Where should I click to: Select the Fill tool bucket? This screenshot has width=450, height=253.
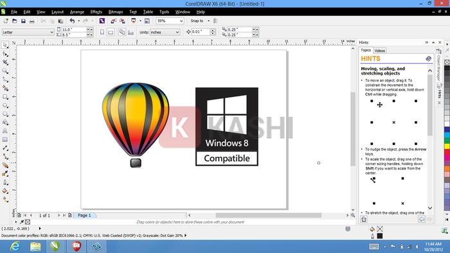click(5, 191)
